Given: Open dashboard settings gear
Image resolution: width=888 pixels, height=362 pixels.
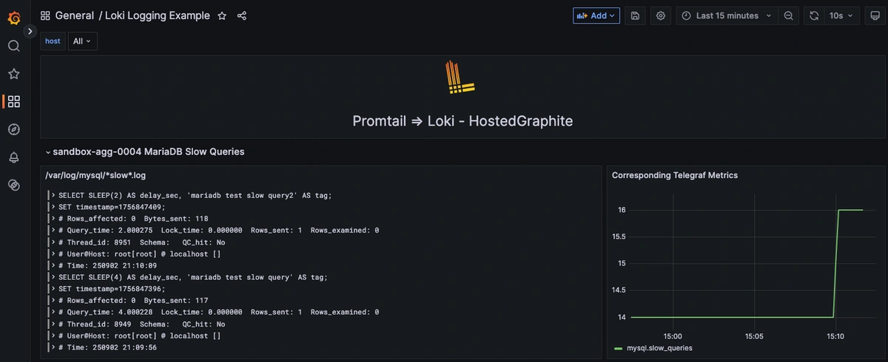Looking at the screenshot, I should tap(661, 16).
